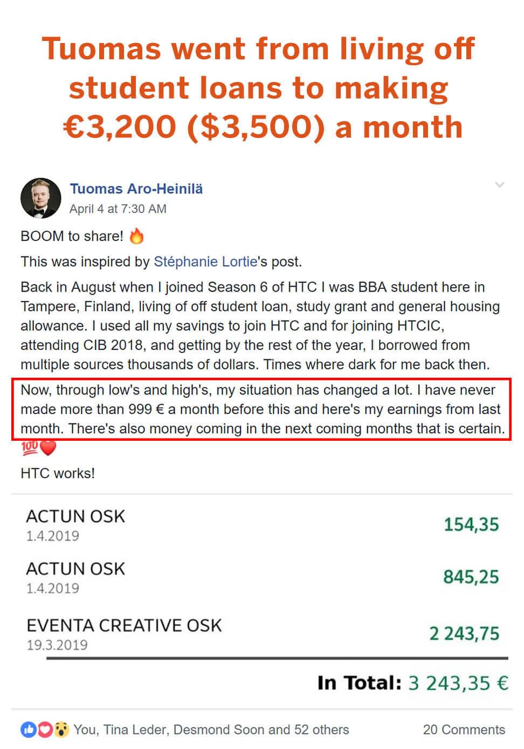The image size is (524, 749).
Task: Click the 100 points emoji
Action: pos(29,447)
